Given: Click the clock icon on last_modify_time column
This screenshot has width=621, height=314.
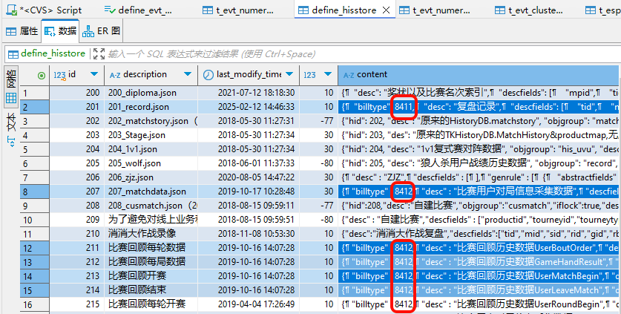Looking at the screenshot, I should tap(207, 75).
